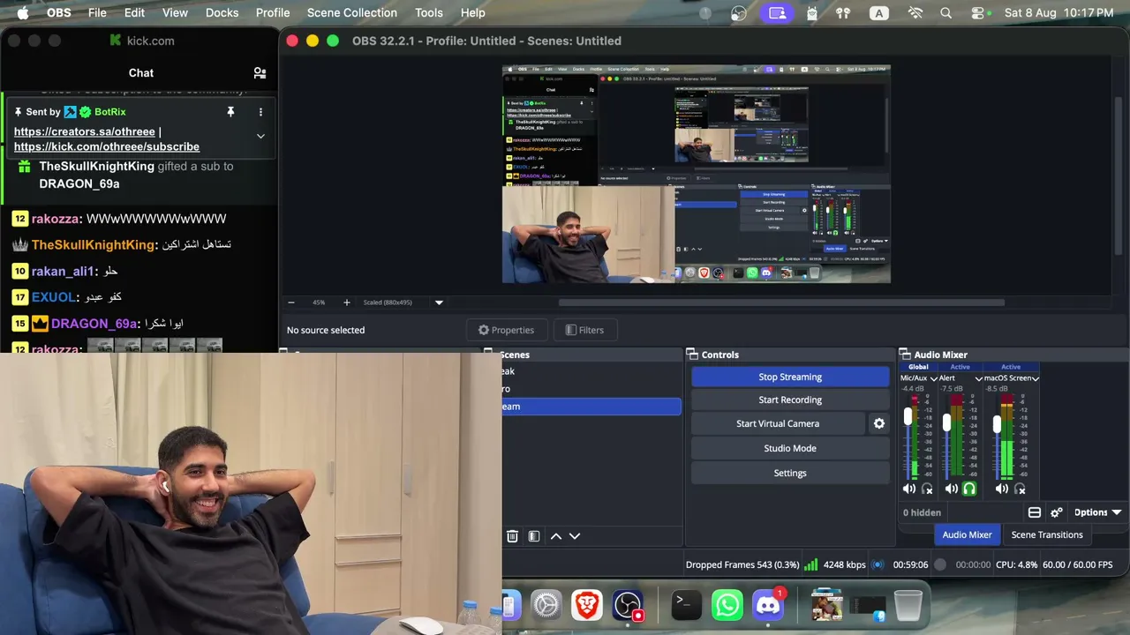Disable Alert headphone monitoring
Viewport: 1130px width, 635px height.
coord(969,489)
